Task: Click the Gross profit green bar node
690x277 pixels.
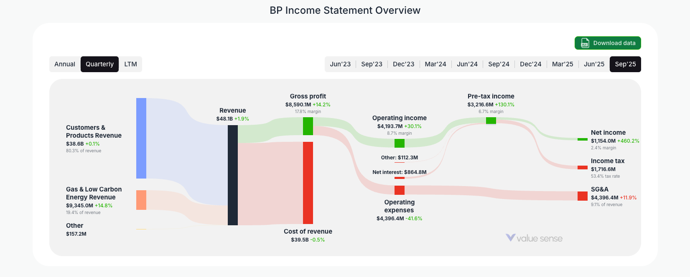Action: [308, 126]
